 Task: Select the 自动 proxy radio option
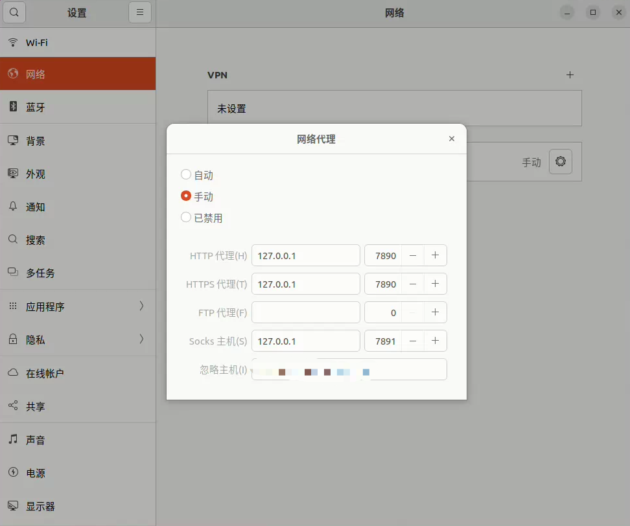coord(186,175)
